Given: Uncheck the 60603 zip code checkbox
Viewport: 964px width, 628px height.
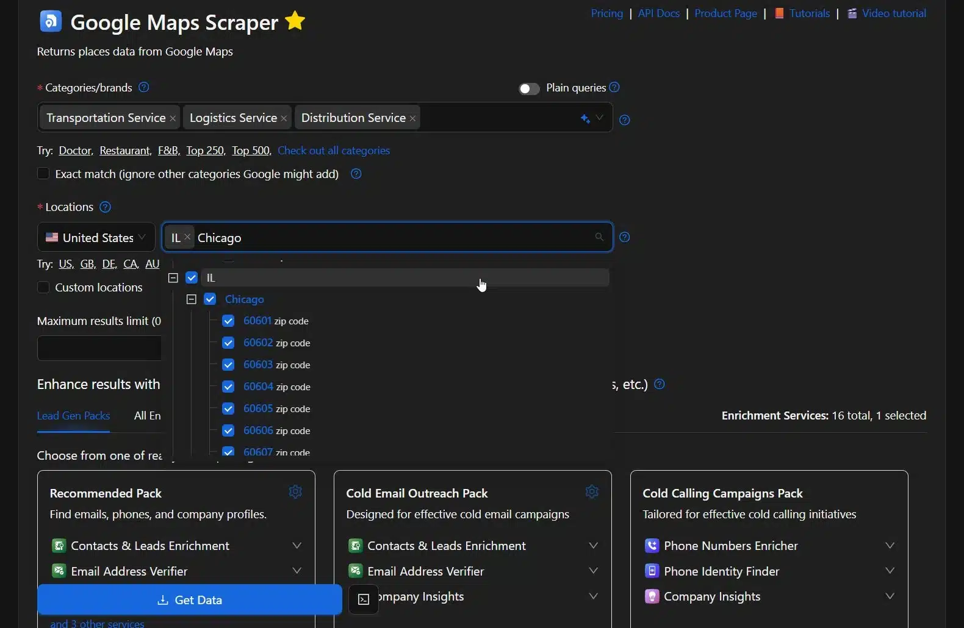Looking at the screenshot, I should pos(228,365).
